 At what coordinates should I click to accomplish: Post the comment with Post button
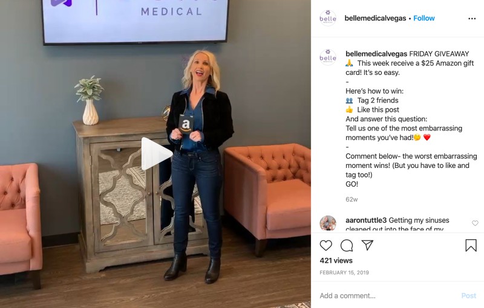tap(468, 296)
